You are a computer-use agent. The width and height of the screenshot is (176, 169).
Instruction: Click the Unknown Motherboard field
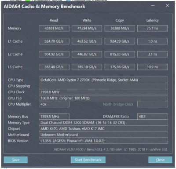point(103,135)
